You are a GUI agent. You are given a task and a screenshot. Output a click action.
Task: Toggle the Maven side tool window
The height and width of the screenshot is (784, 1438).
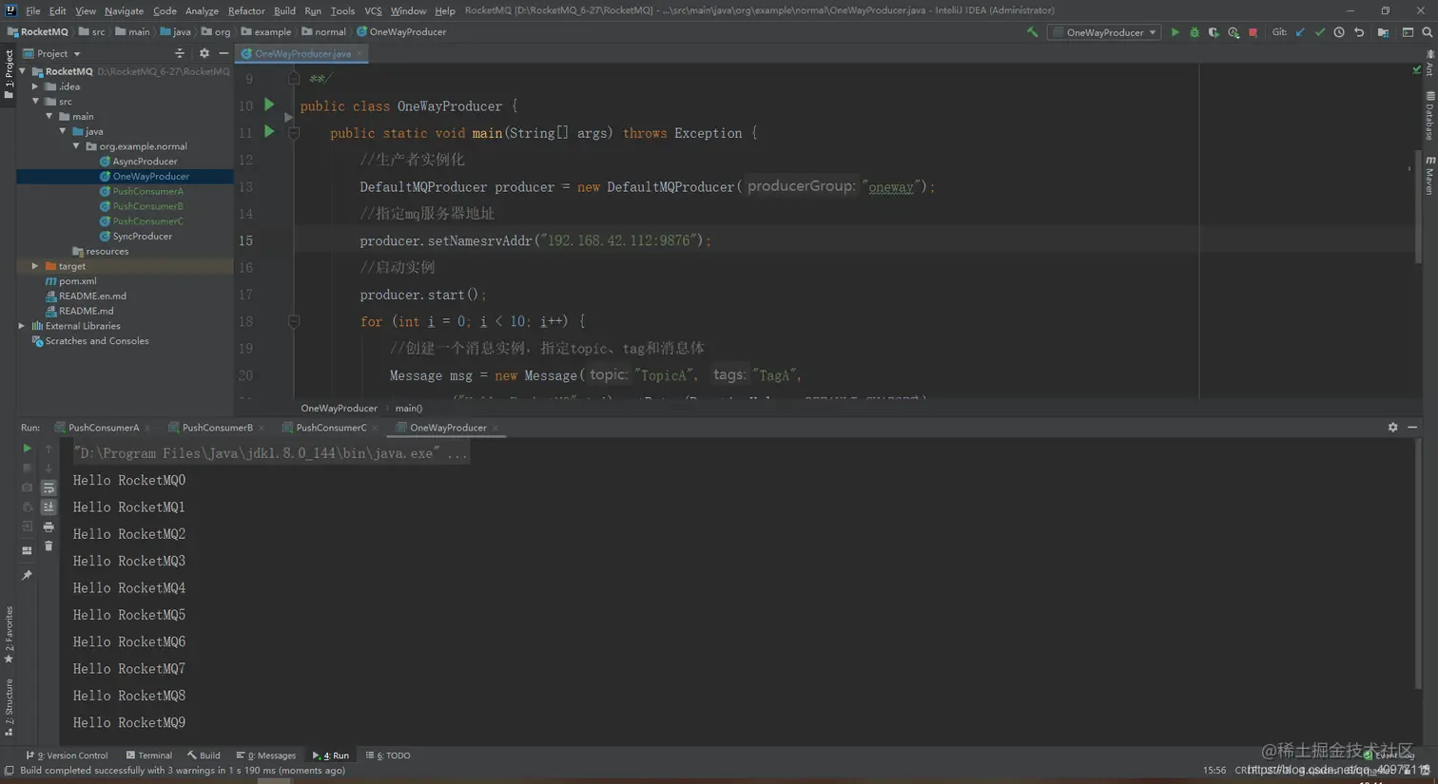click(1429, 175)
